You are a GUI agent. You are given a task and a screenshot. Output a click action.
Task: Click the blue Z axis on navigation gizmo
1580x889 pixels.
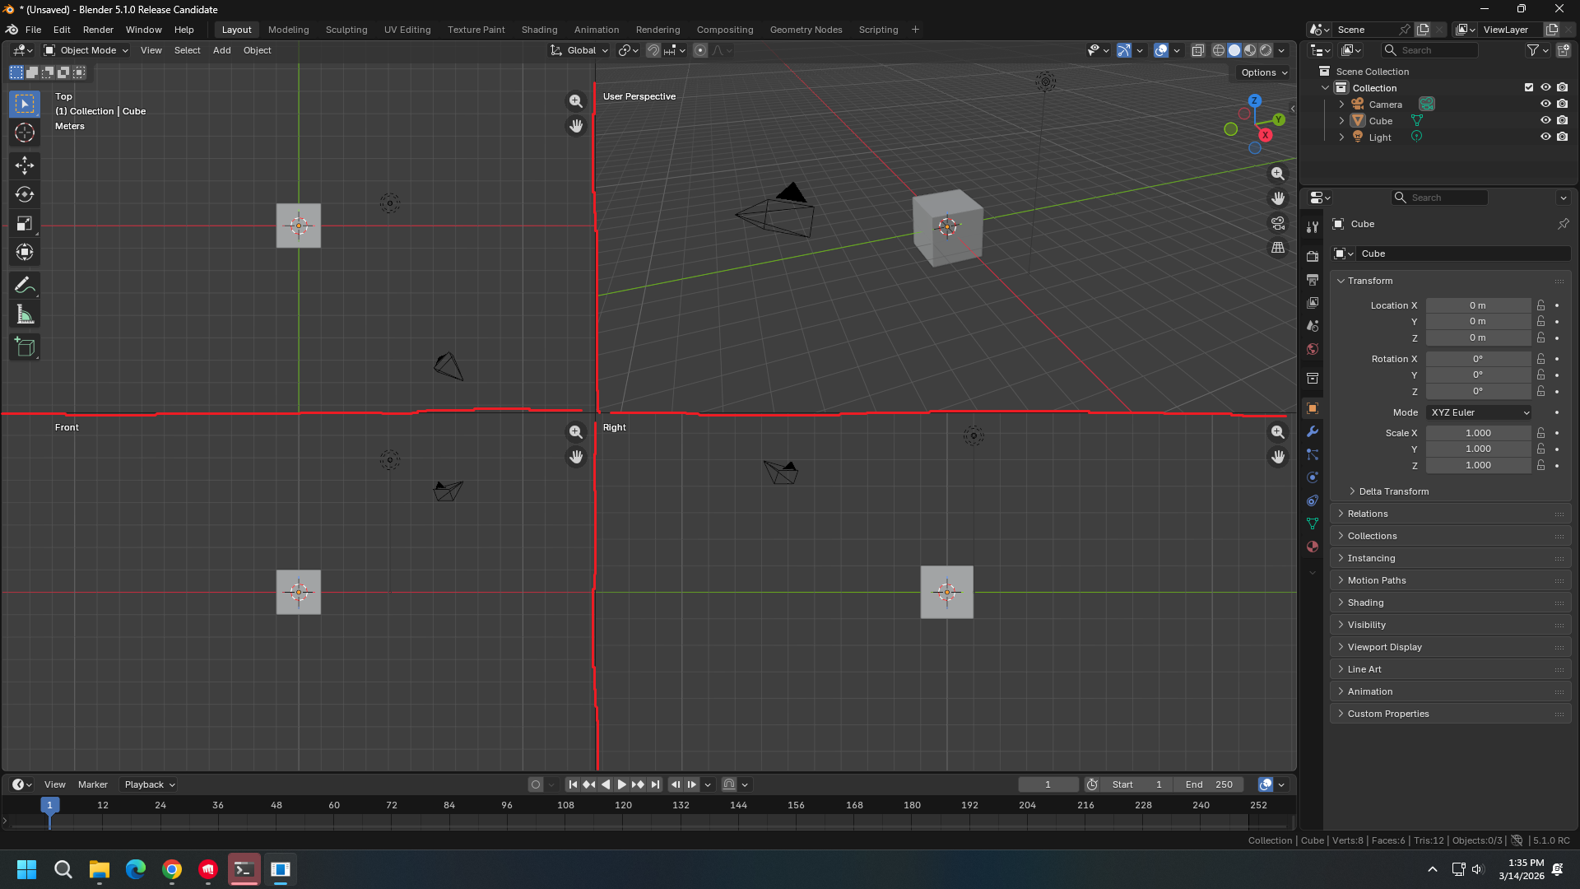(1254, 100)
